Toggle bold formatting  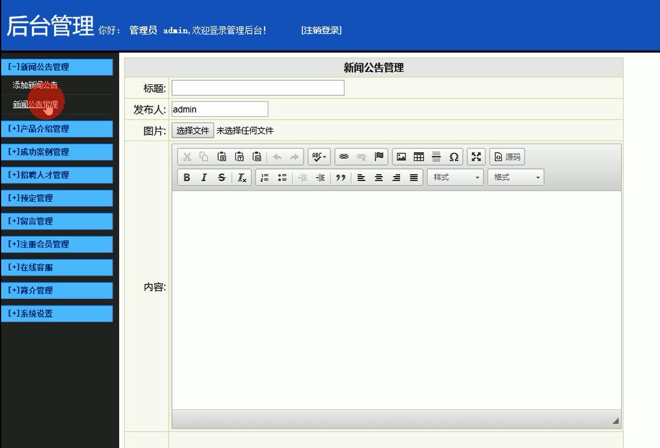point(187,178)
